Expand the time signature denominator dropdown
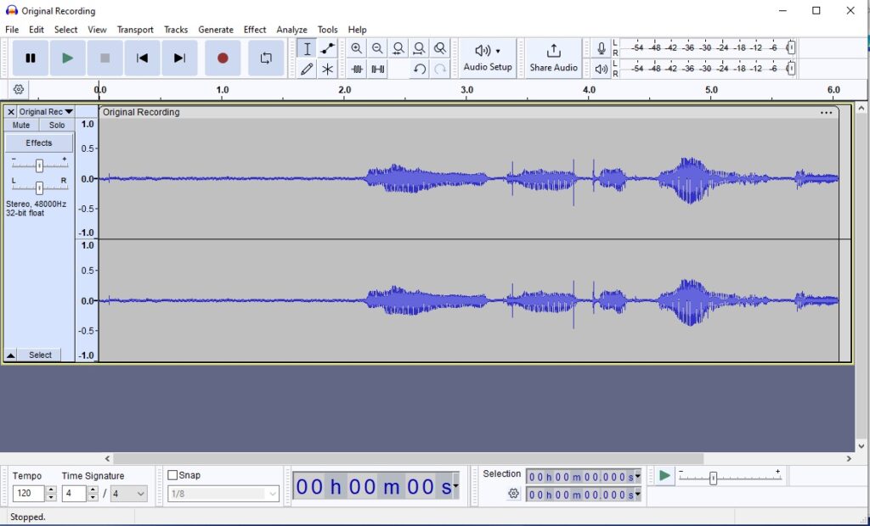This screenshot has height=526, width=870. [140, 494]
